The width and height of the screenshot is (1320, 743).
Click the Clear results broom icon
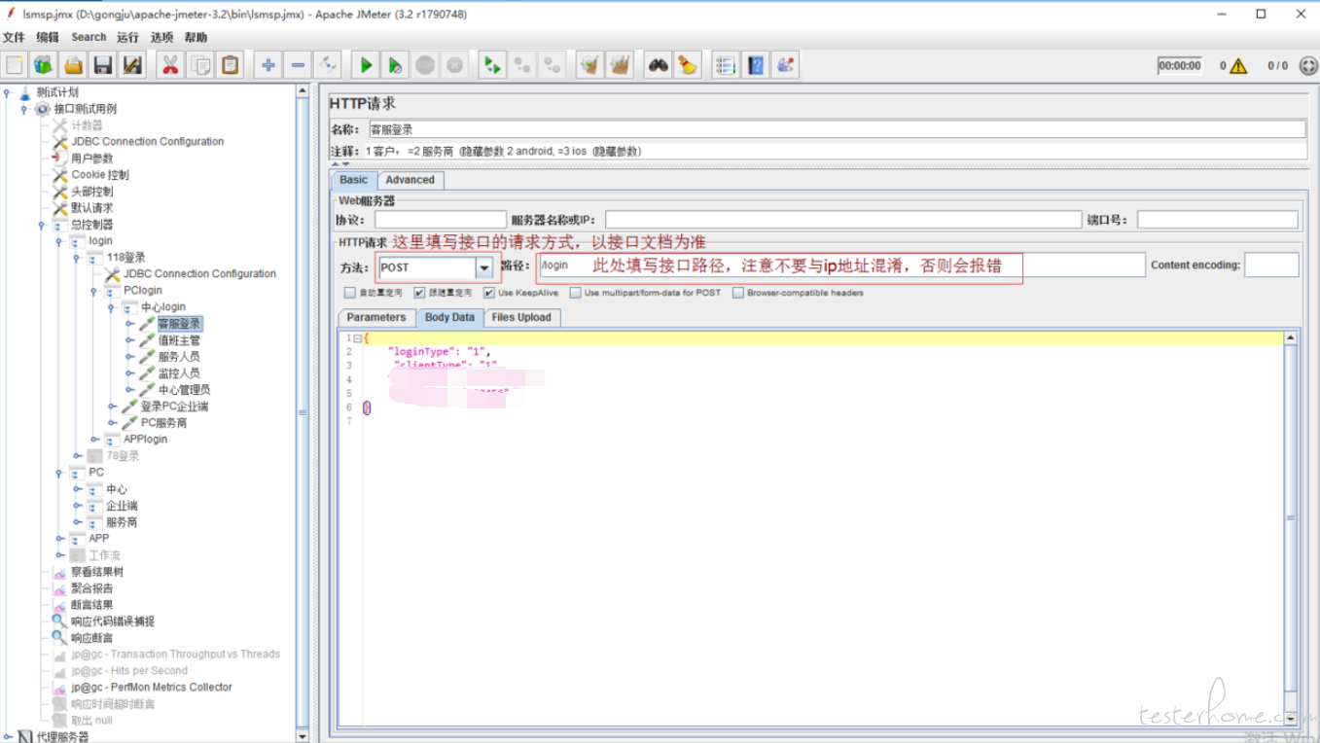pyautogui.click(x=589, y=65)
